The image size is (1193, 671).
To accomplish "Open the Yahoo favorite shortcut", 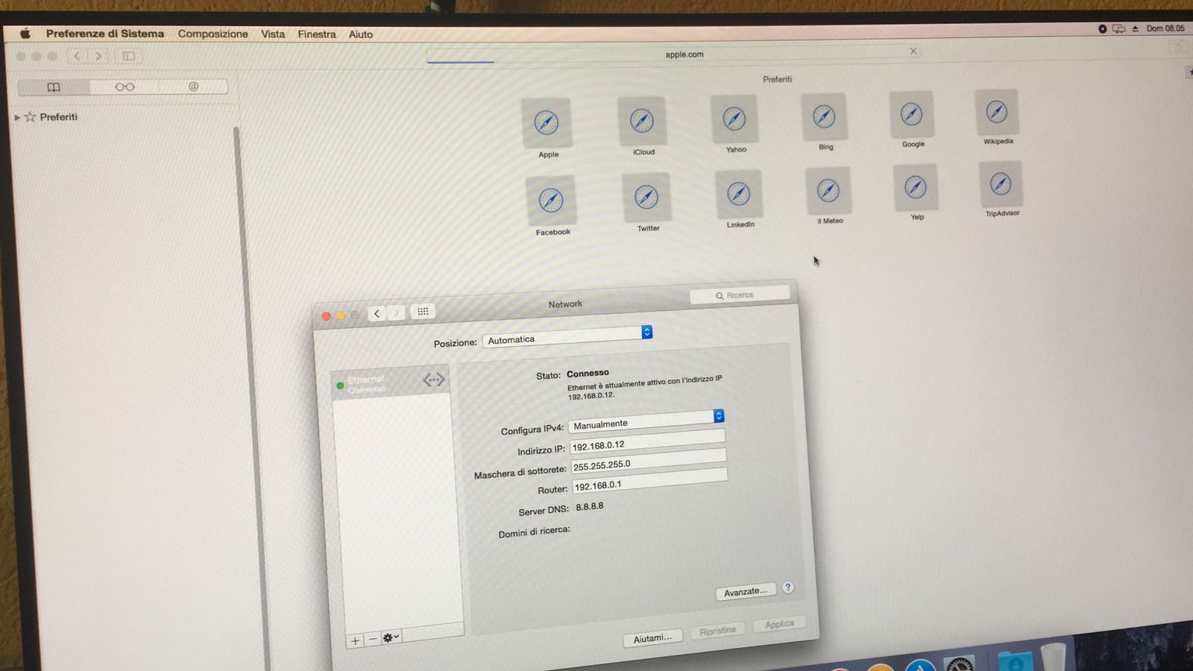I will (734, 119).
